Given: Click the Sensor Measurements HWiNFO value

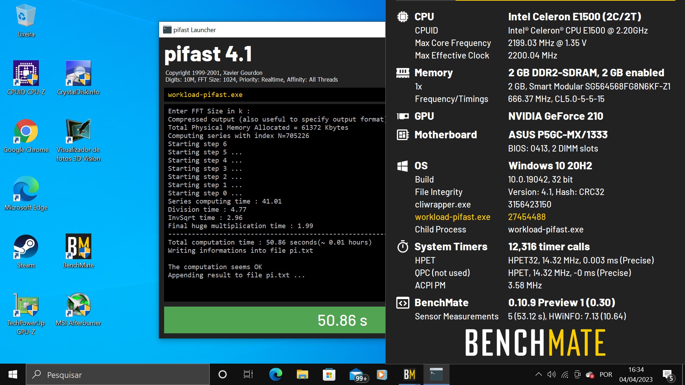Looking at the screenshot, I should [x=567, y=317].
